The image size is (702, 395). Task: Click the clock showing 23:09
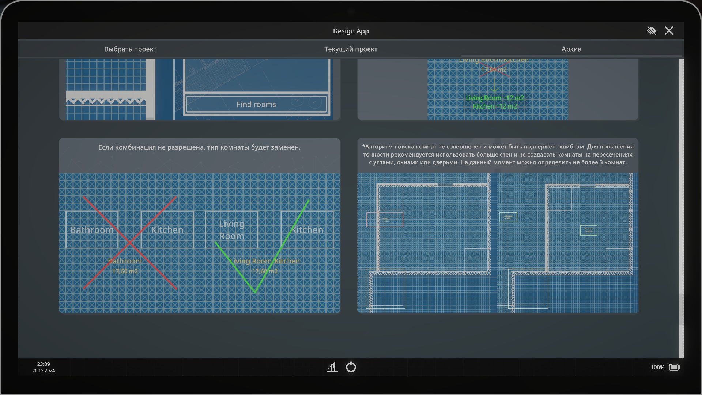pos(44,364)
